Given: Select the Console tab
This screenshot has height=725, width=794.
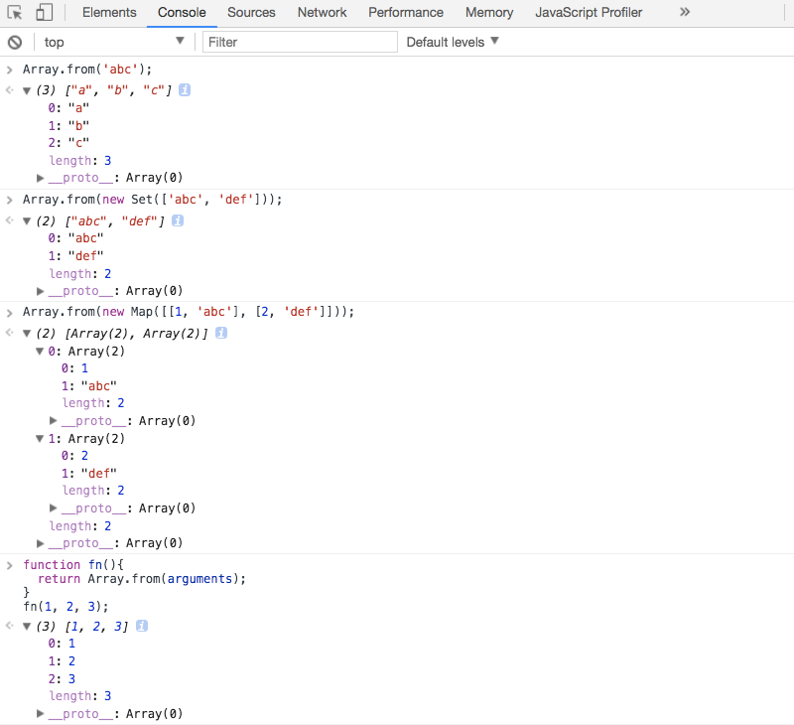Looking at the screenshot, I should 182,12.
